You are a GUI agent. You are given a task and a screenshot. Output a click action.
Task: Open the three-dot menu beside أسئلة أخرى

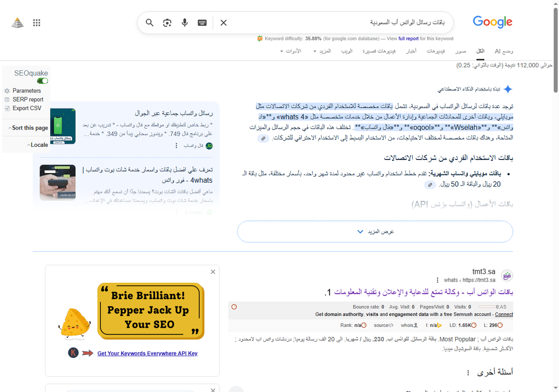click(468, 373)
